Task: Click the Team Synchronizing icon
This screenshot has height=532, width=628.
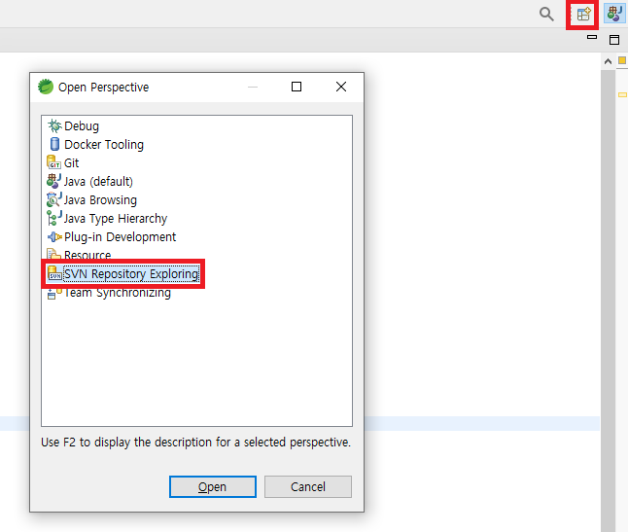Action: [54, 294]
